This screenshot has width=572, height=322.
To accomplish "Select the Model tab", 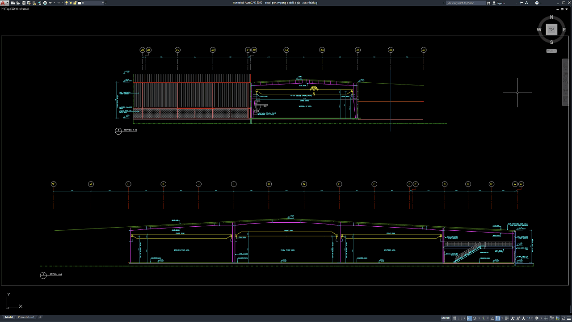I will [x=9, y=317].
